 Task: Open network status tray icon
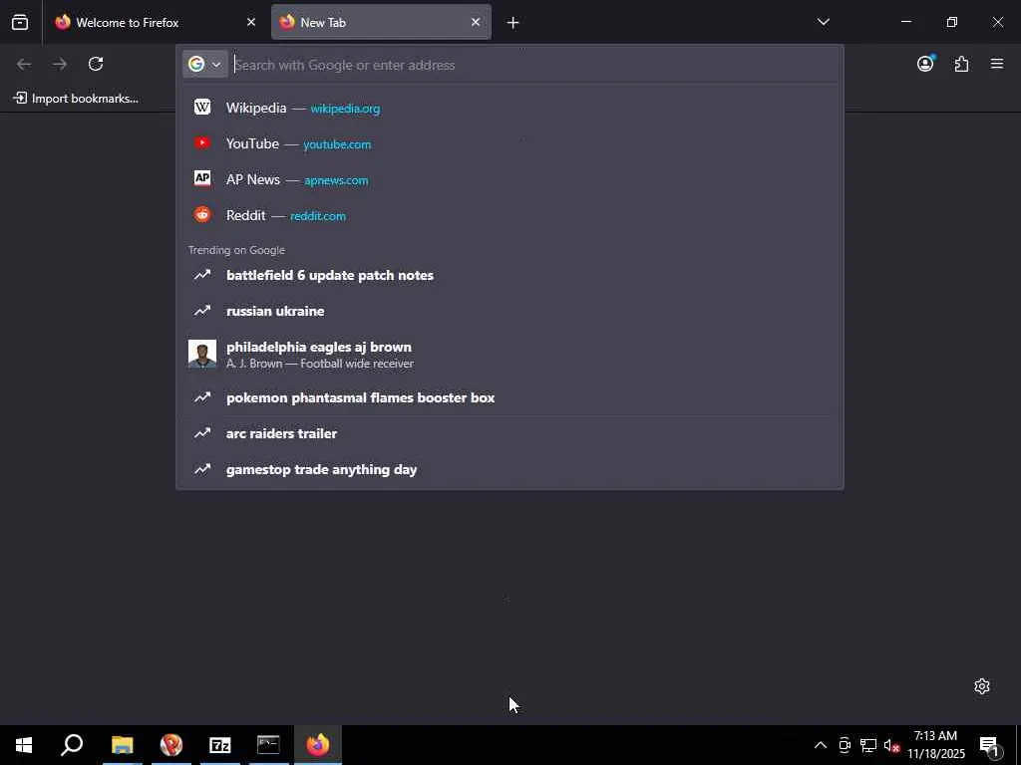tap(868, 745)
